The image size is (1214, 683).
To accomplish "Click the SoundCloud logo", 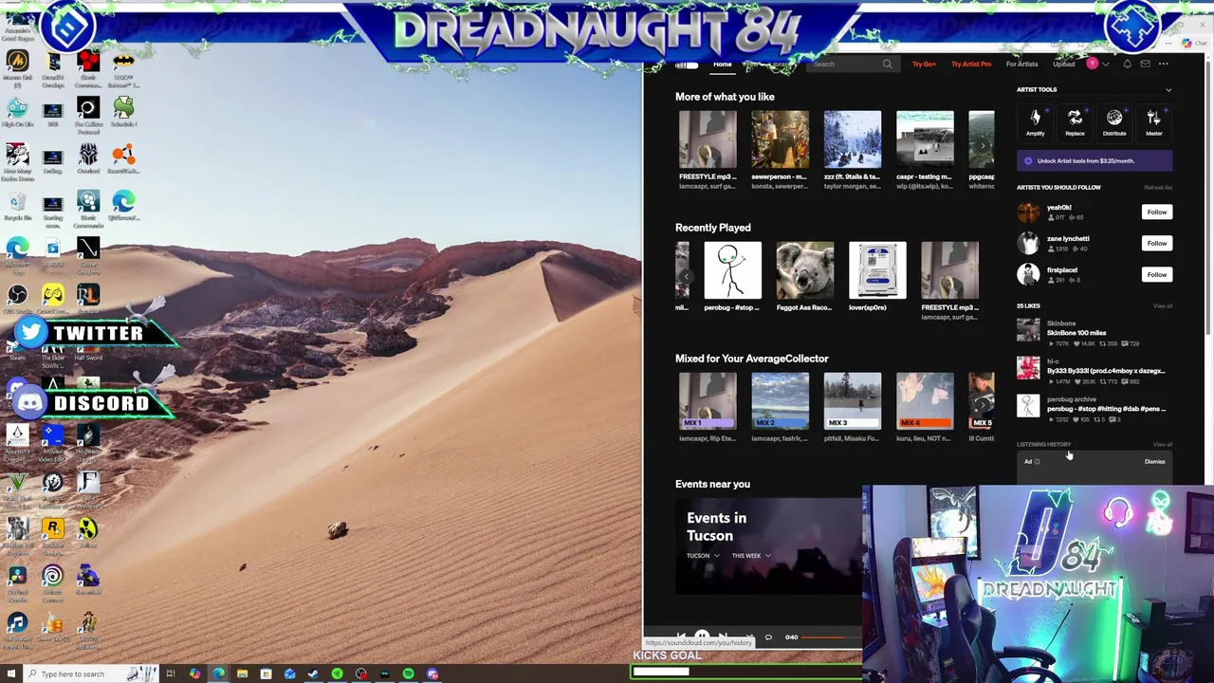I will tap(687, 65).
